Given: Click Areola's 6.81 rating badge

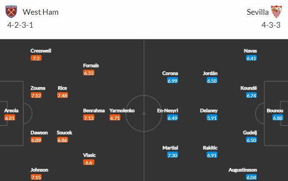Looking at the screenshot, I should click(x=10, y=118).
